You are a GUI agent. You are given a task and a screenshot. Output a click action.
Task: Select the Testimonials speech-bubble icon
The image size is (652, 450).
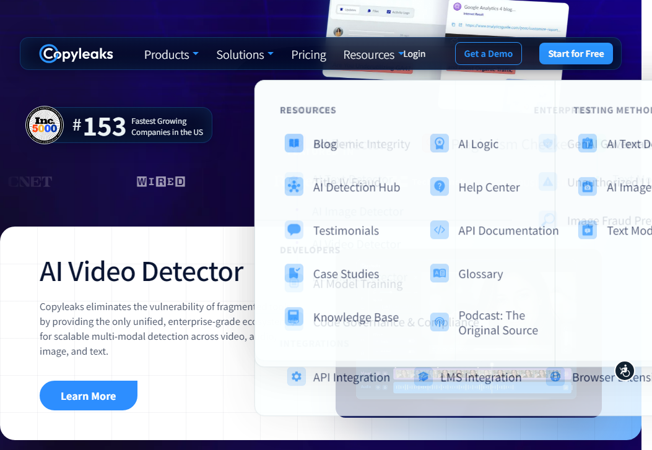pos(294,230)
